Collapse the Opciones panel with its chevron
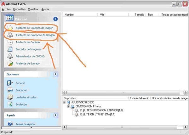Screen dimensions: 189x135 tap(55, 74)
